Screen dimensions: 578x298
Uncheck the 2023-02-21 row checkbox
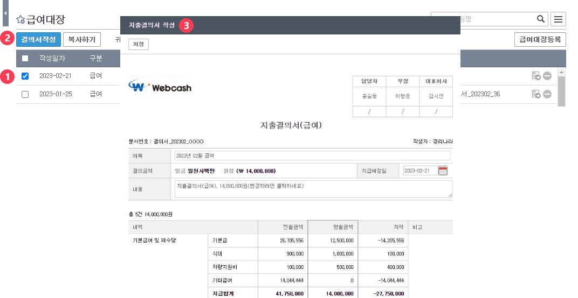coord(25,76)
